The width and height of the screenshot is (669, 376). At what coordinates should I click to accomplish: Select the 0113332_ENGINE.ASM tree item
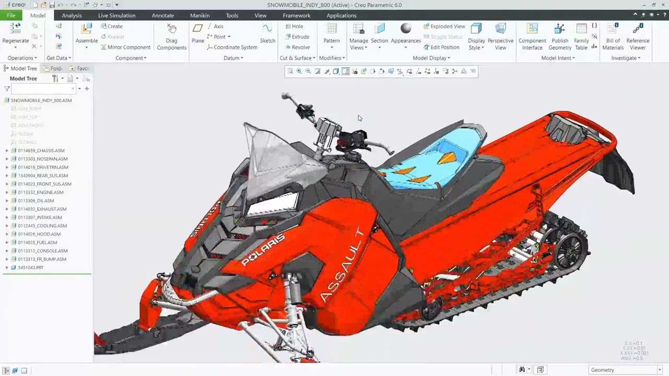[x=40, y=192]
